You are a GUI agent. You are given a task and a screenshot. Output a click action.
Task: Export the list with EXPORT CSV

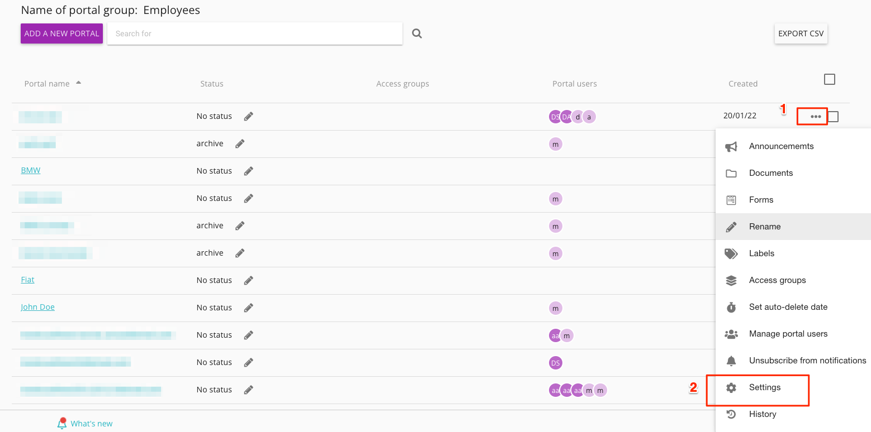click(801, 33)
